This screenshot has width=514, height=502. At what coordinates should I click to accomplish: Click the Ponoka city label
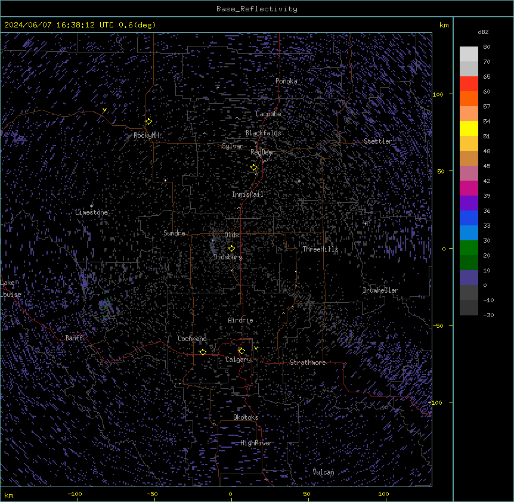pos(286,81)
